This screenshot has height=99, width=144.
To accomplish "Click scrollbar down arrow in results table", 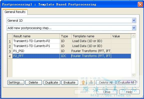I will [x=133, y=75].
